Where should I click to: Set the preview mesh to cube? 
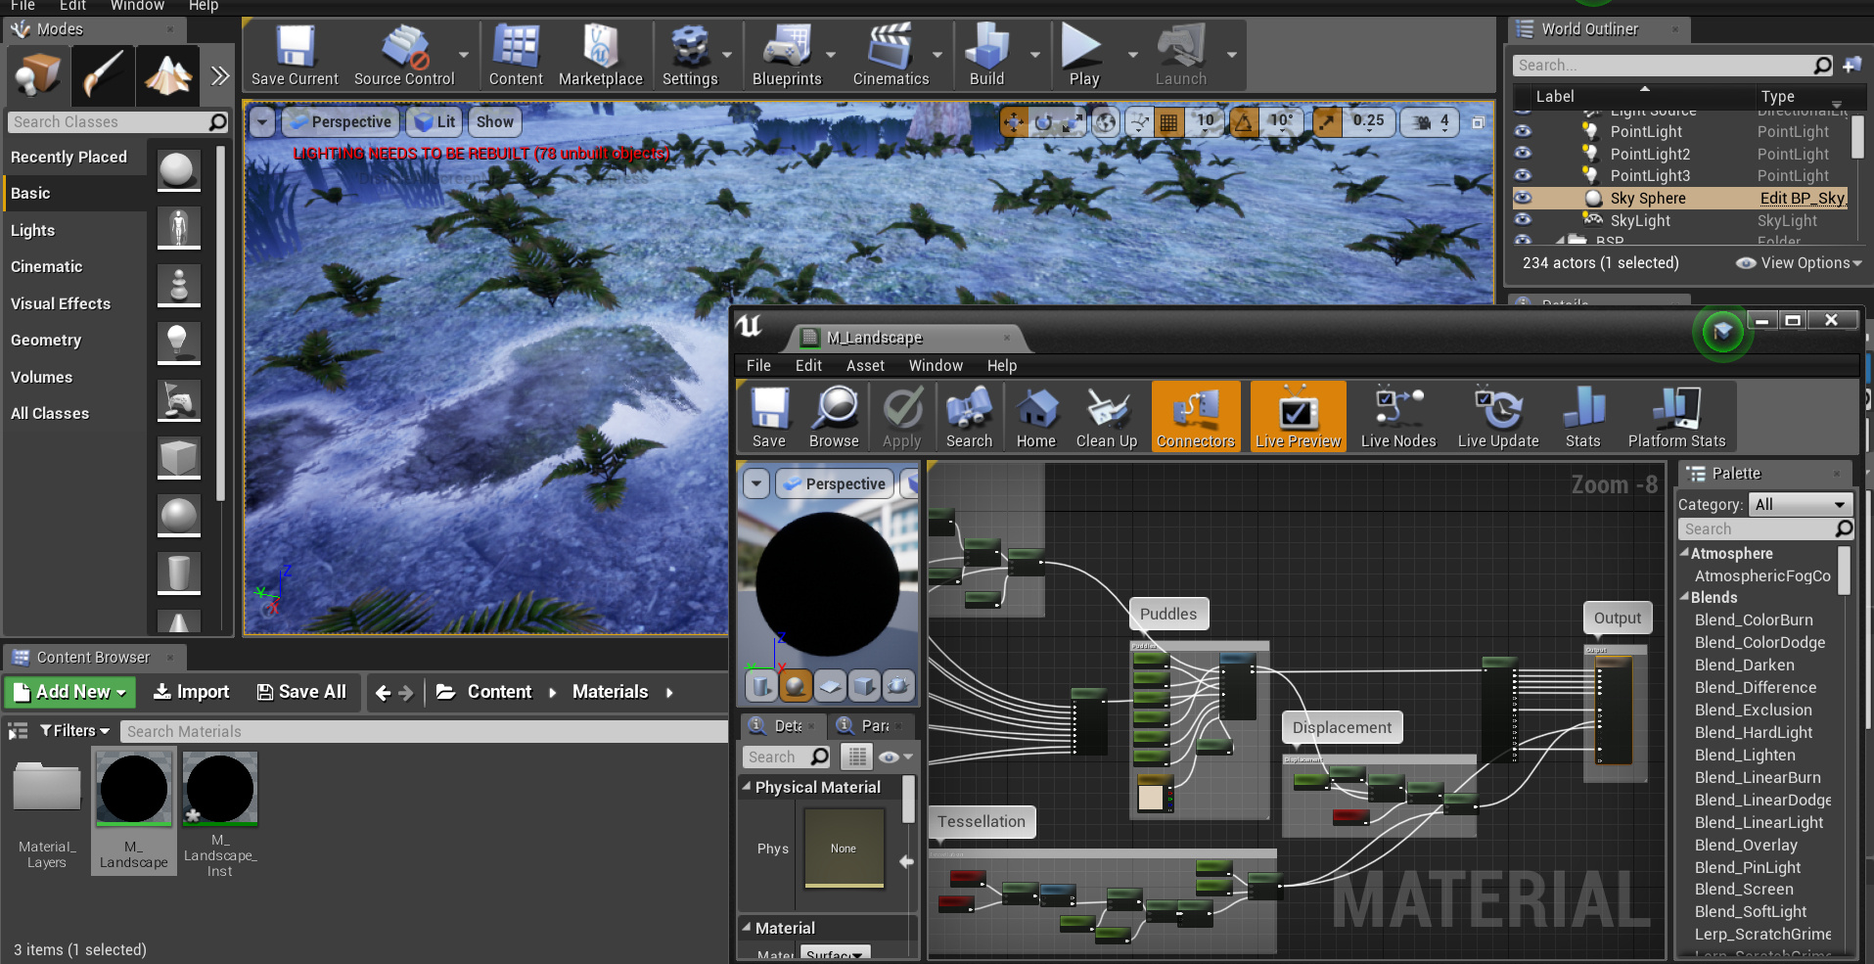pos(864,686)
